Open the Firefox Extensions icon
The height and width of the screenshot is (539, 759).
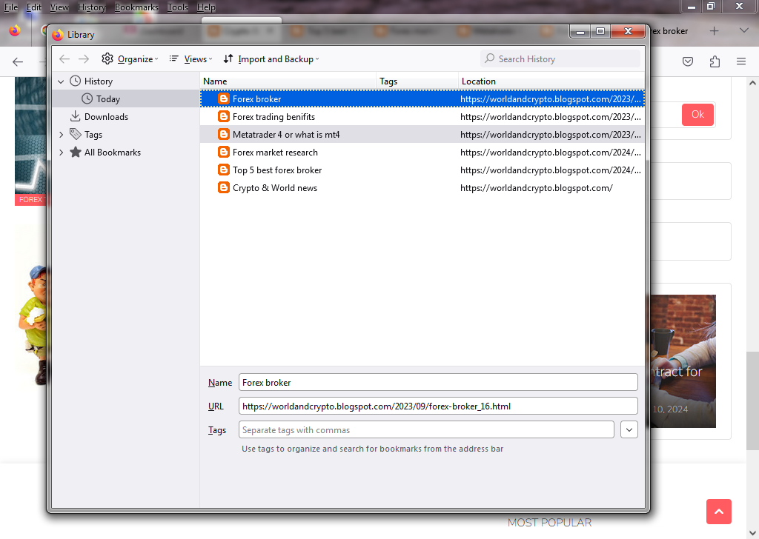(715, 61)
